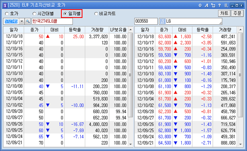Select the 984,200 volume cell
247x151 pixels.
coord(97,105)
